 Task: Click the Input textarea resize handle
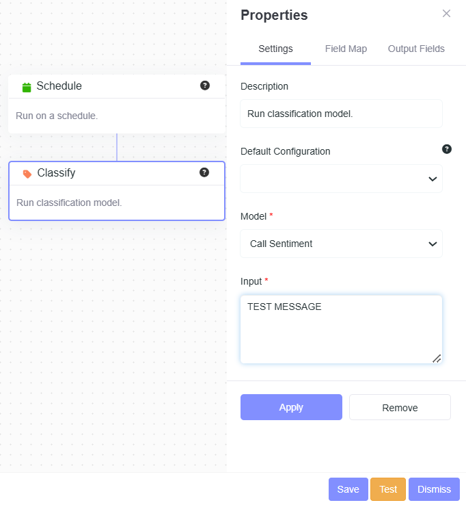tap(437, 359)
